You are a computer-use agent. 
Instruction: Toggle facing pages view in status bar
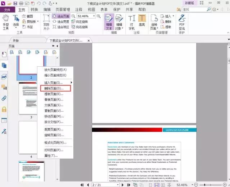[163, 185]
